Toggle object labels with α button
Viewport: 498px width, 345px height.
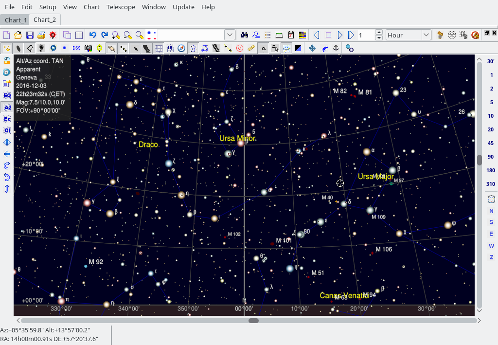click(263, 48)
